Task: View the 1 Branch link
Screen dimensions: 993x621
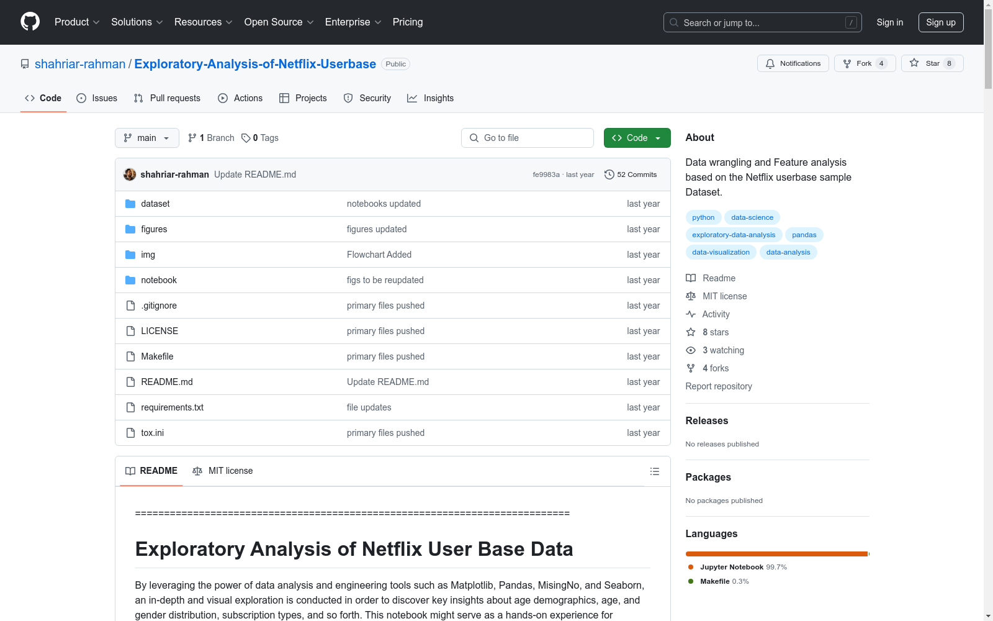Action: click(211, 138)
